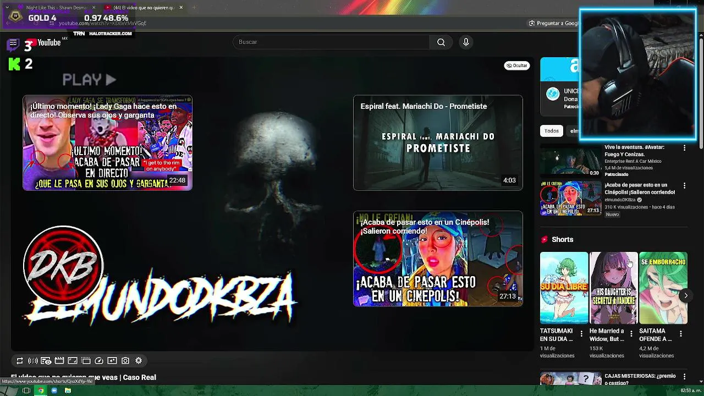Click the card-with-eye icon in player toolbar
The height and width of the screenshot is (396, 704).
(46, 361)
